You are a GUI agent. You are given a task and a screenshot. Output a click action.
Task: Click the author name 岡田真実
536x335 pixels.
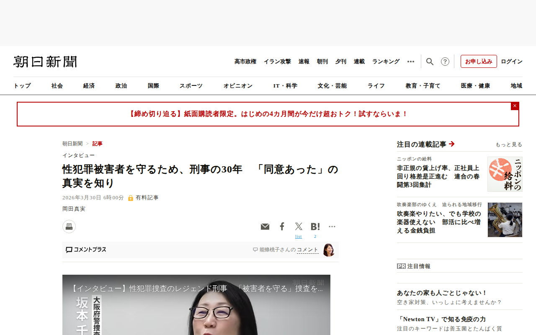[x=74, y=209]
